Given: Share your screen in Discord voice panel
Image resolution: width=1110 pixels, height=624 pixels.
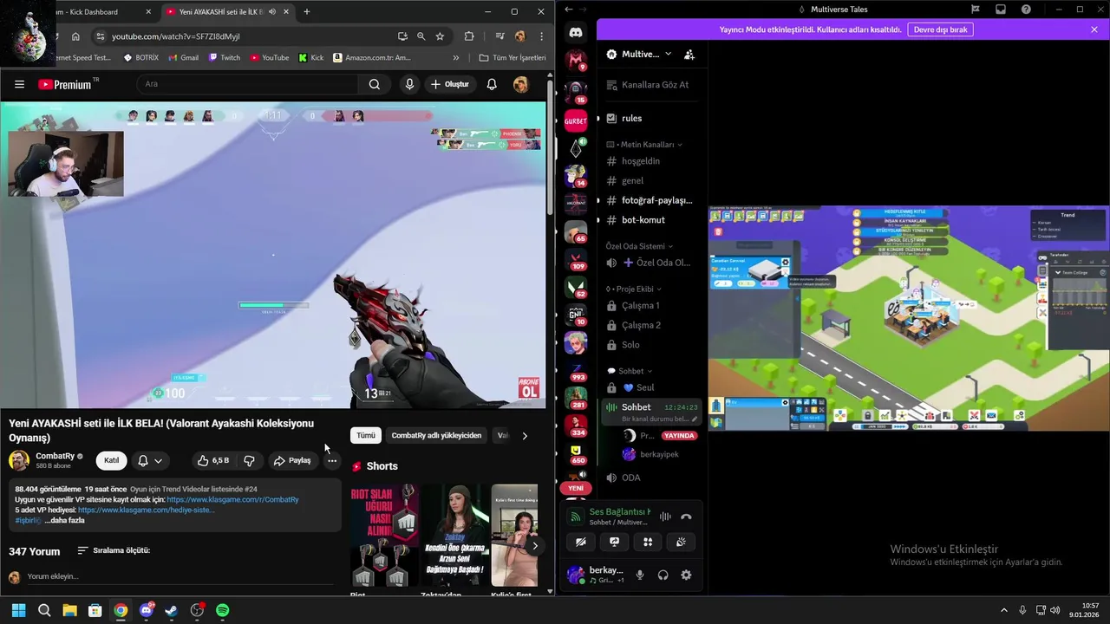Looking at the screenshot, I should 614,542.
